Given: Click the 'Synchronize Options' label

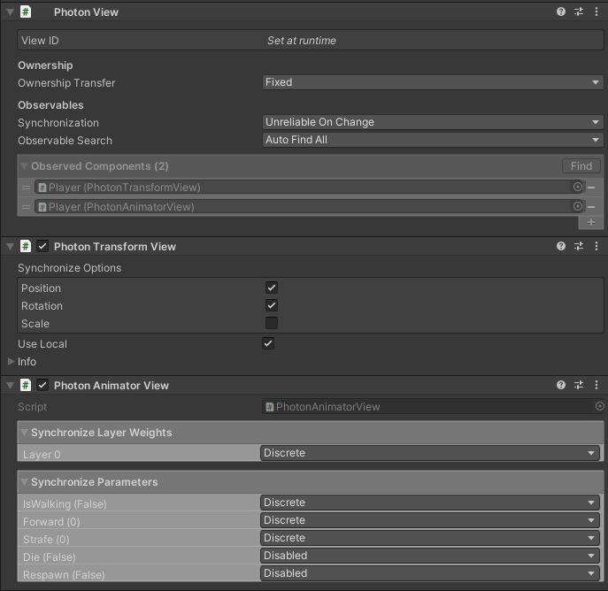Looking at the screenshot, I should click(69, 268).
